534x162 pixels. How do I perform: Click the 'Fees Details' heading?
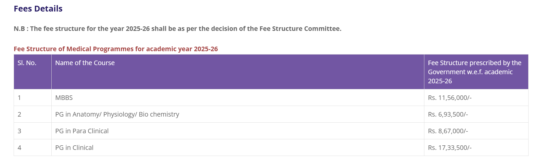pos(38,9)
